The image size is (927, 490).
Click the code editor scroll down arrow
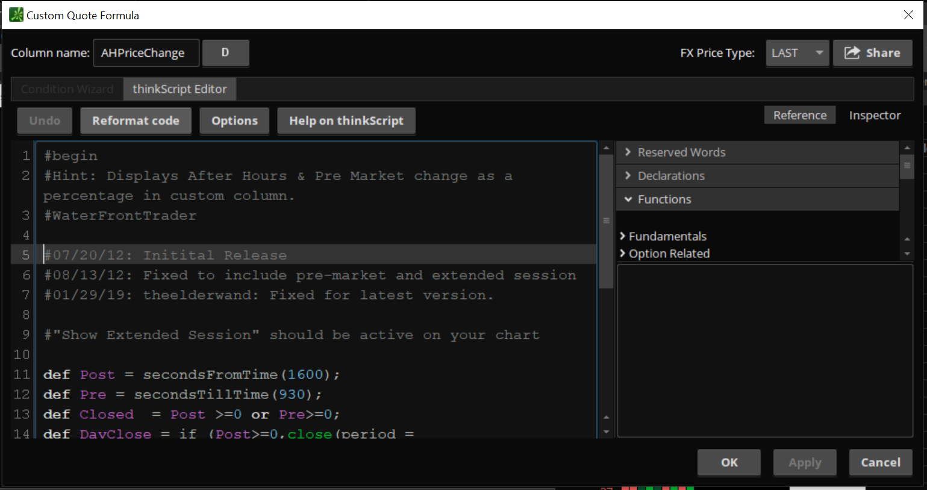(606, 432)
